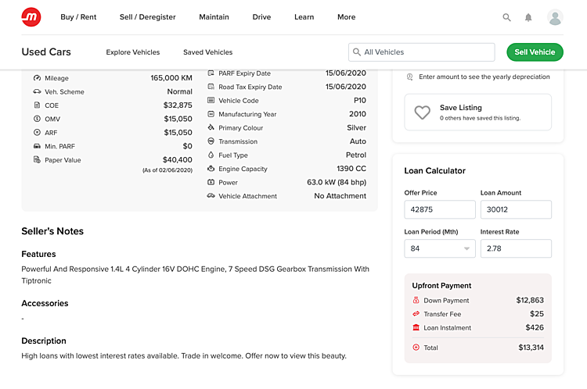
Task: Click the Mileage speedometer icon
Action: pos(37,78)
